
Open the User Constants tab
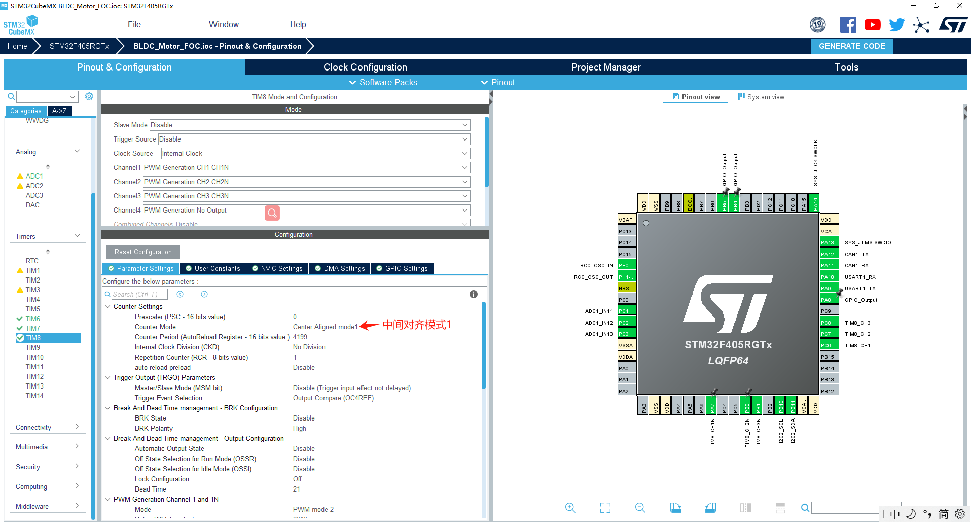pyautogui.click(x=212, y=268)
